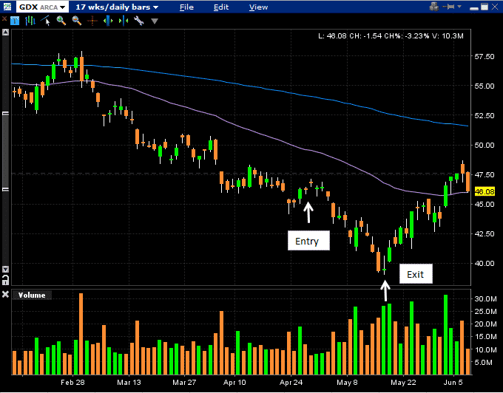This screenshot has height=393, width=503.
Task: Click the 52.50 price axis label
Action: click(484, 115)
